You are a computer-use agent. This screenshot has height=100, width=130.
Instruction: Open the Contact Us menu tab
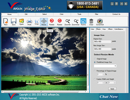click(x=116, y=14)
